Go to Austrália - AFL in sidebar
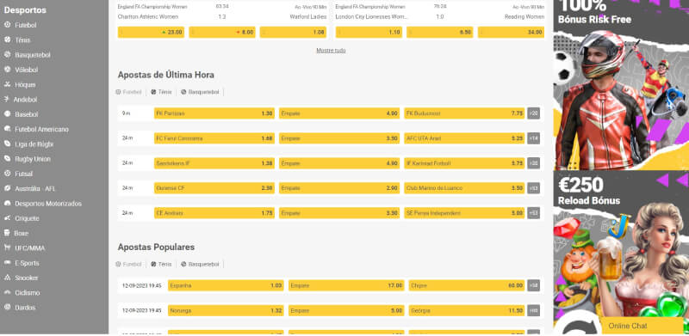 tap(35, 189)
